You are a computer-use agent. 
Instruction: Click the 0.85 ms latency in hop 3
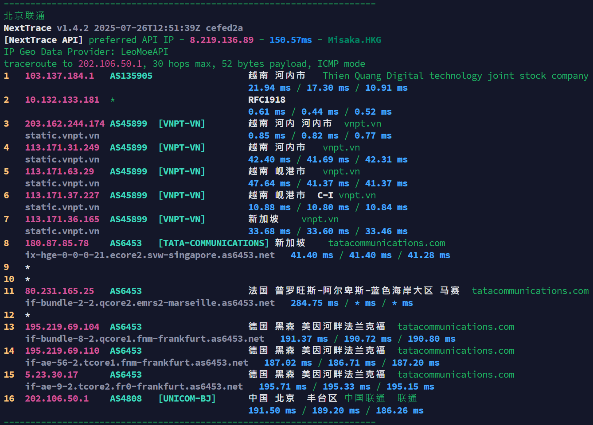[267, 135]
